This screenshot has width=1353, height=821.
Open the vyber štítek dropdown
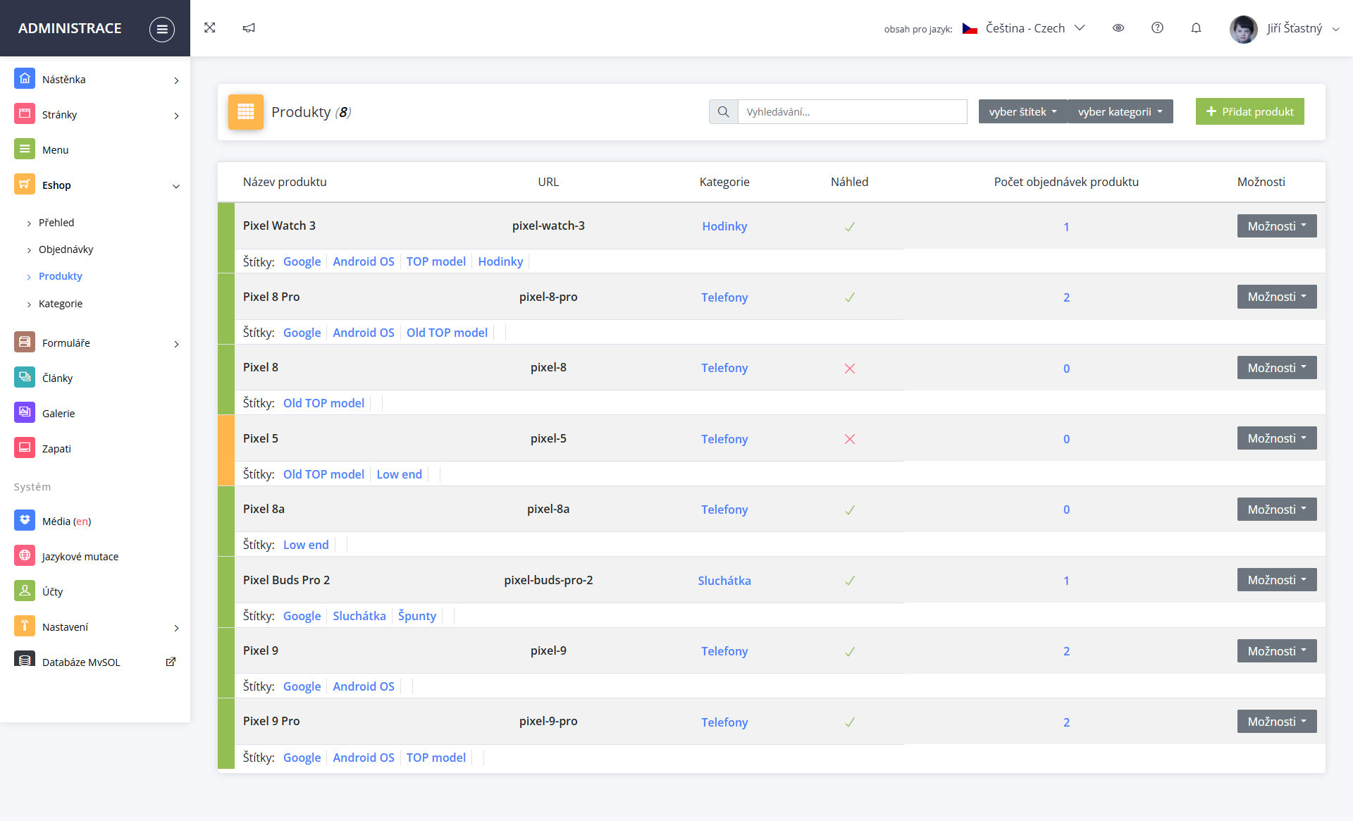coord(1023,111)
